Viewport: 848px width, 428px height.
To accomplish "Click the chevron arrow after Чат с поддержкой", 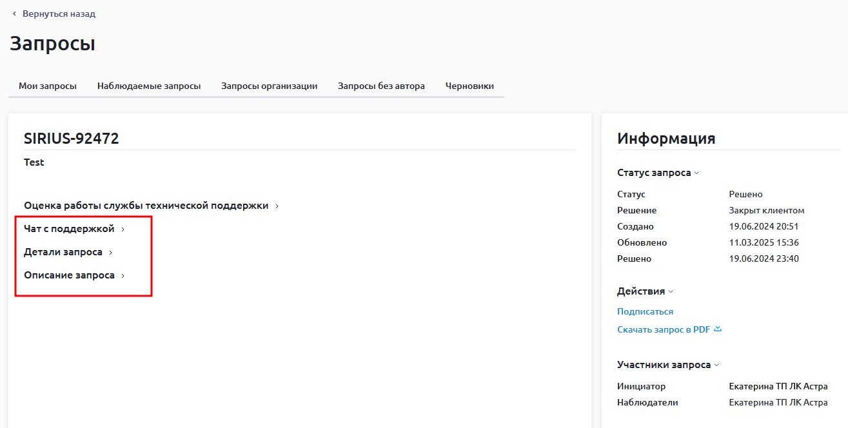I will 123,229.
